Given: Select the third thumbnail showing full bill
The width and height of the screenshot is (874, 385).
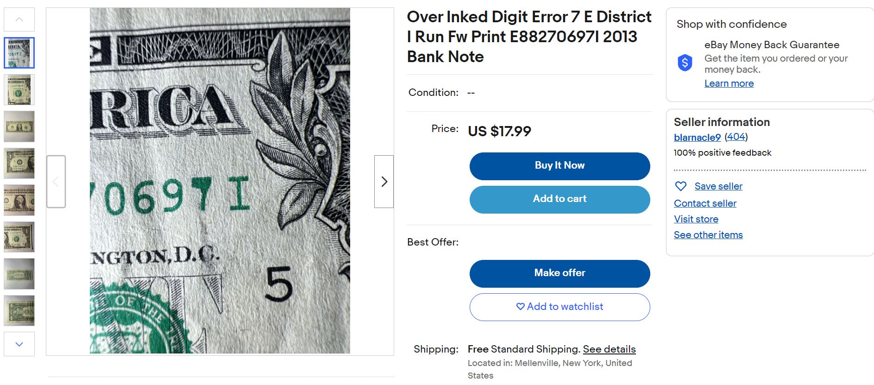Looking at the screenshot, I should pos(19,126).
